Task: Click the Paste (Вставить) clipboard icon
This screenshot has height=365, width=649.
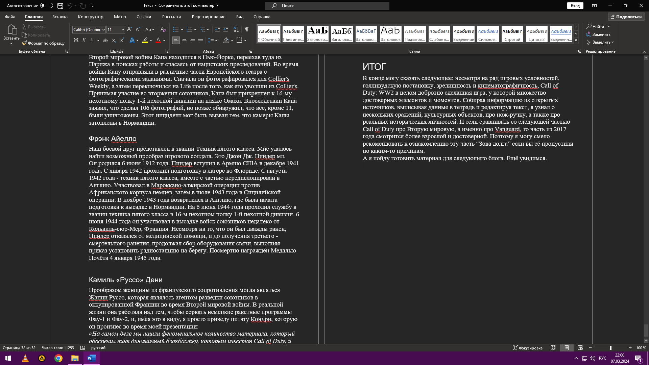Action: pos(11,30)
